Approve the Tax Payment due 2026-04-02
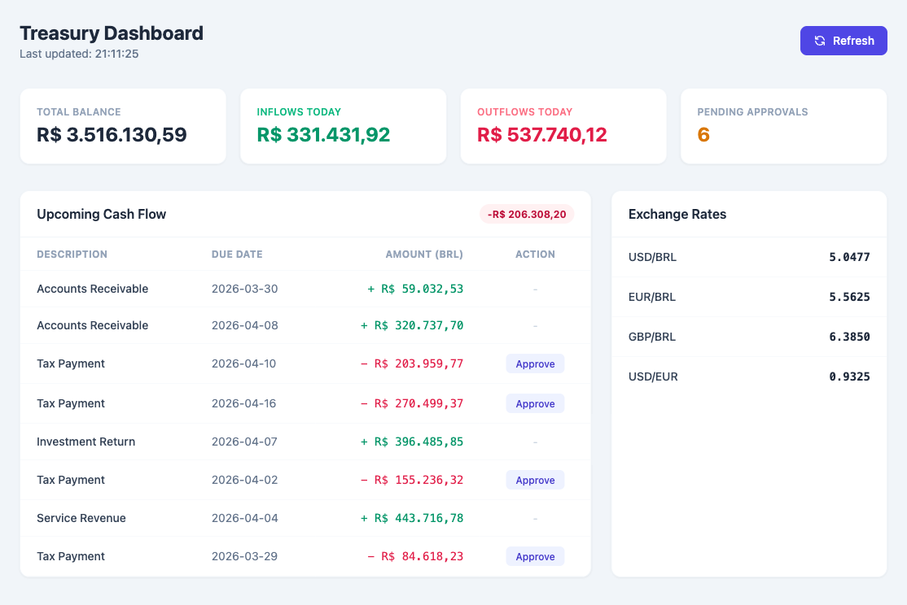 click(x=535, y=480)
